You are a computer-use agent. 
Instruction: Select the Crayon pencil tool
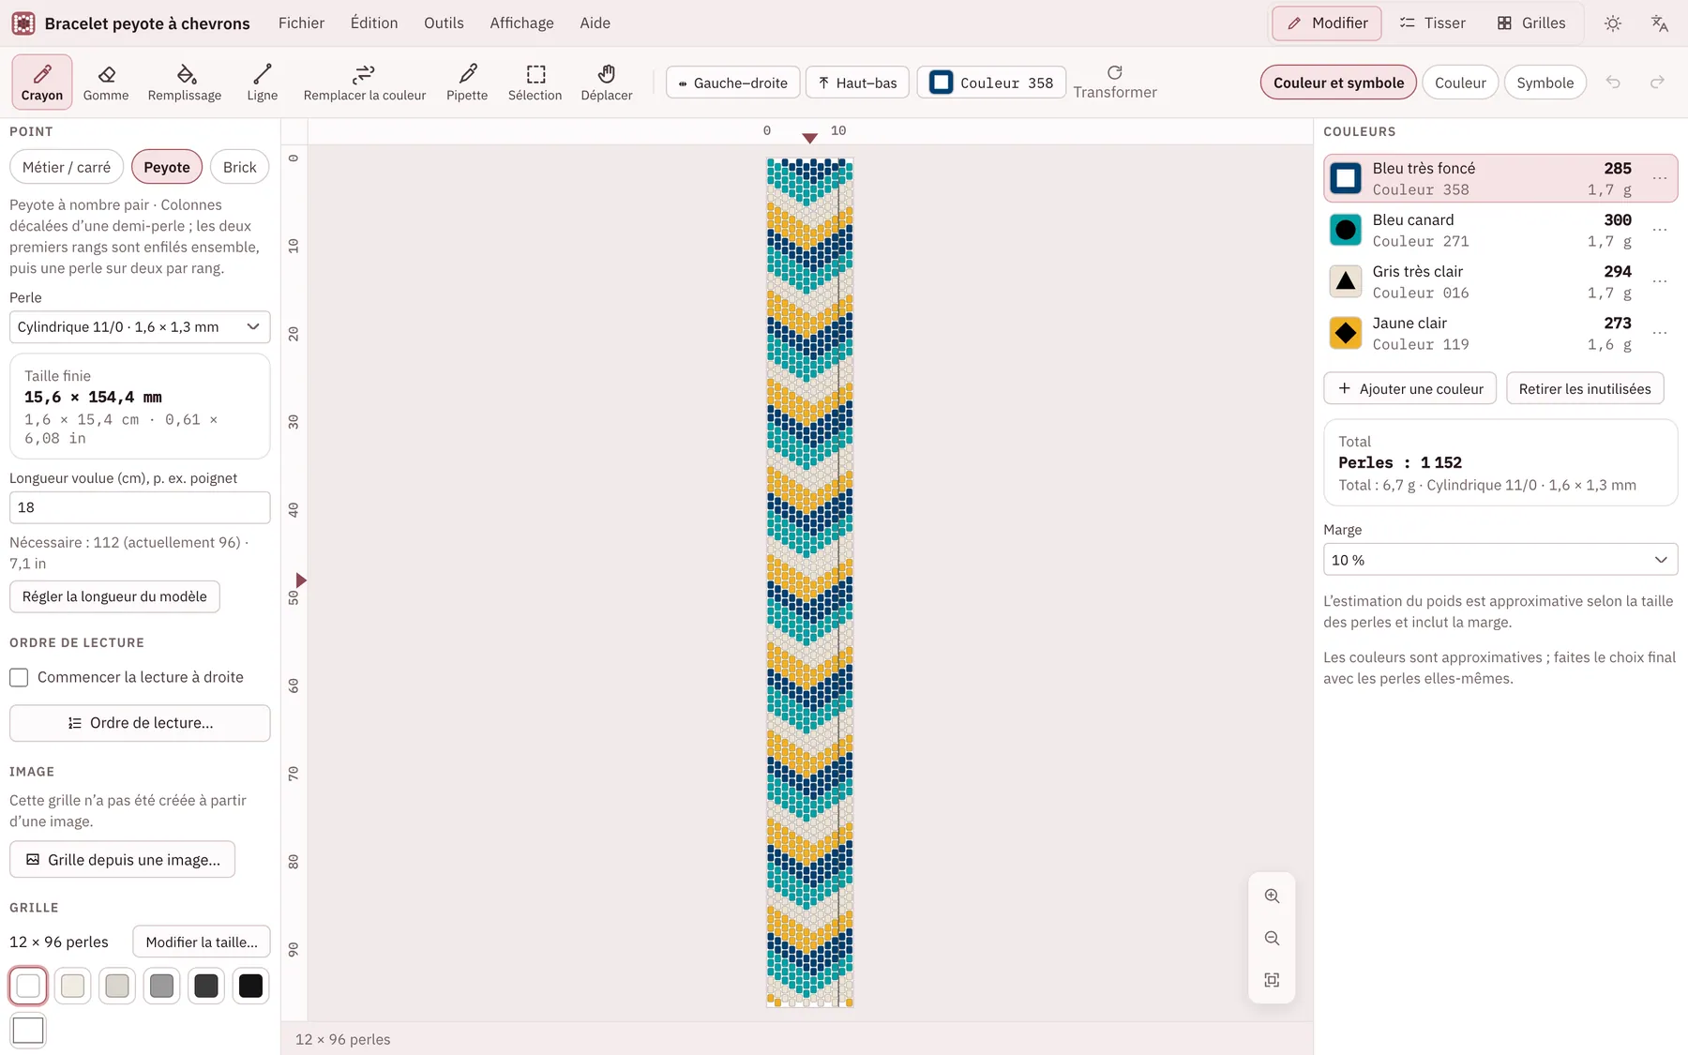click(x=42, y=82)
